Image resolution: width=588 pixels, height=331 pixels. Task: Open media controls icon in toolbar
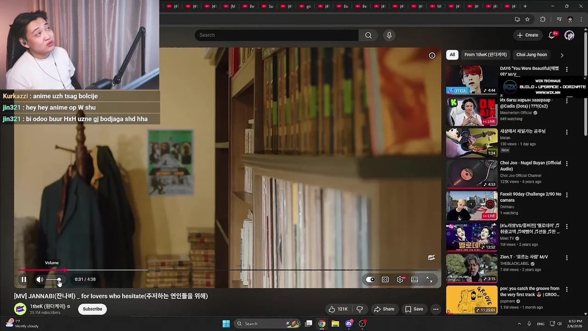pyautogui.click(x=559, y=19)
